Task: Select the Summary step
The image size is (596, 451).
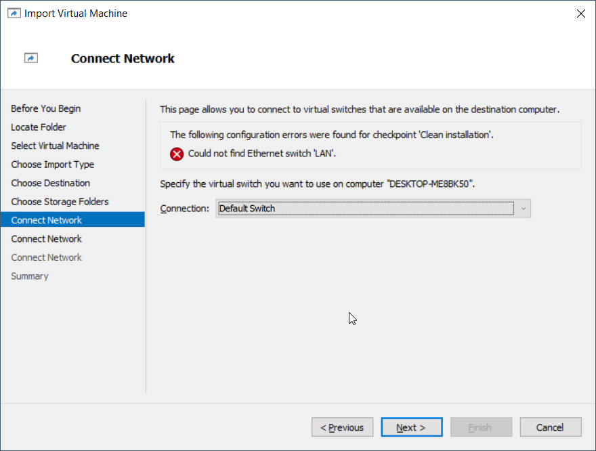Action: coord(30,276)
